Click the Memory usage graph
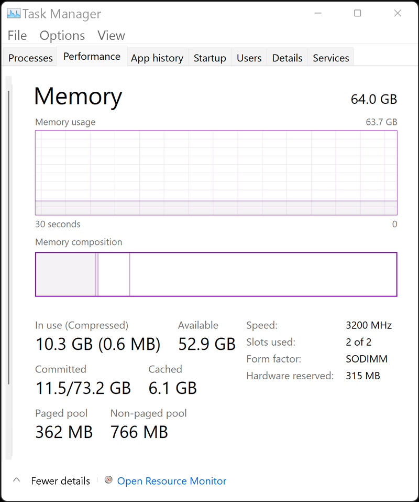The image size is (419, 502). tap(216, 172)
